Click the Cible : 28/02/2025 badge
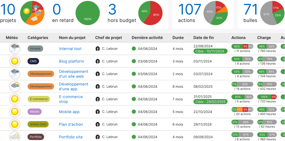The image size is (285, 141). (211, 102)
